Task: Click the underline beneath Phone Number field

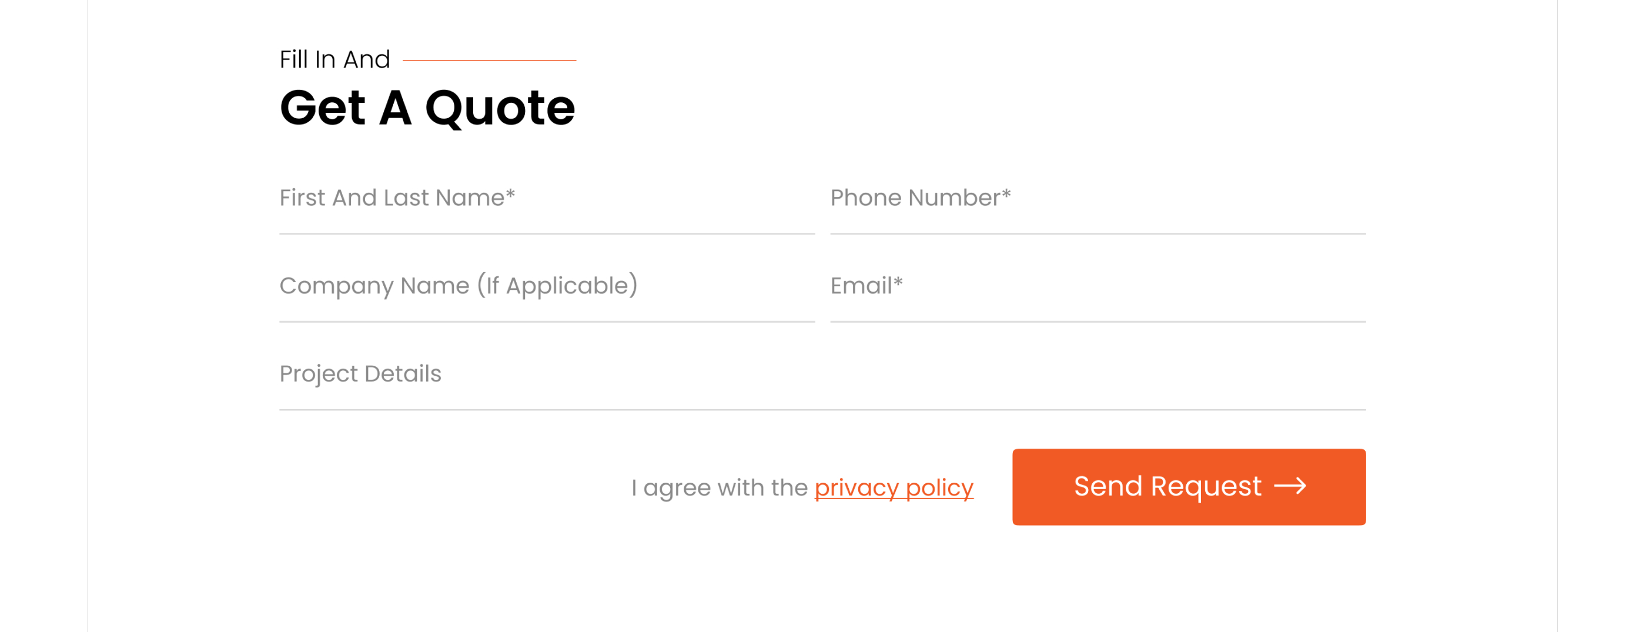Action: click(x=1097, y=234)
